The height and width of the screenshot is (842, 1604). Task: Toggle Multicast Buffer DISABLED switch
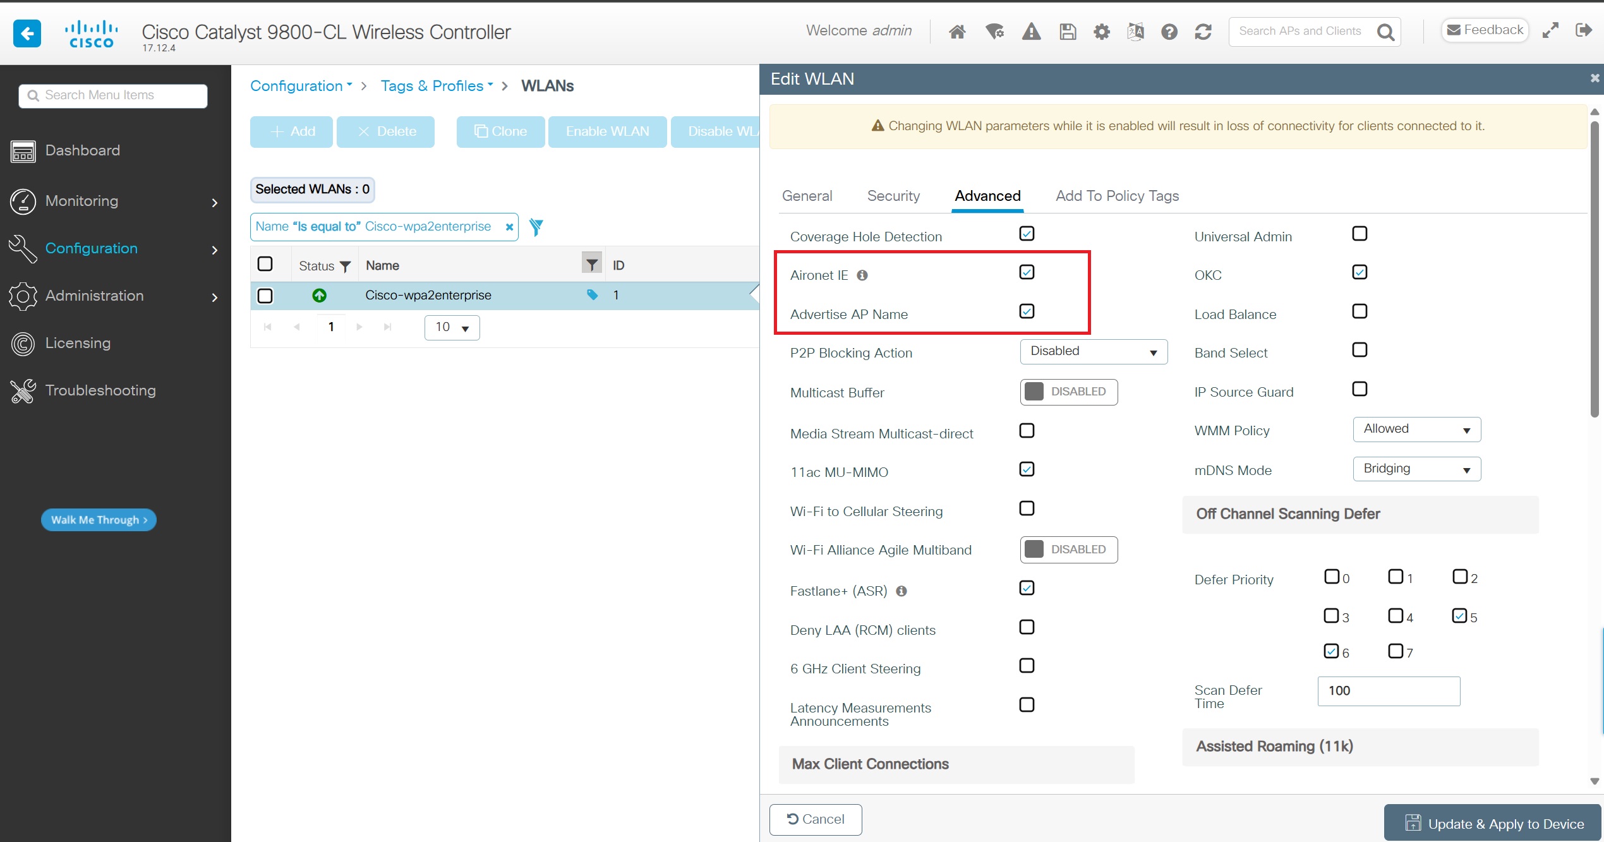(x=1069, y=392)
